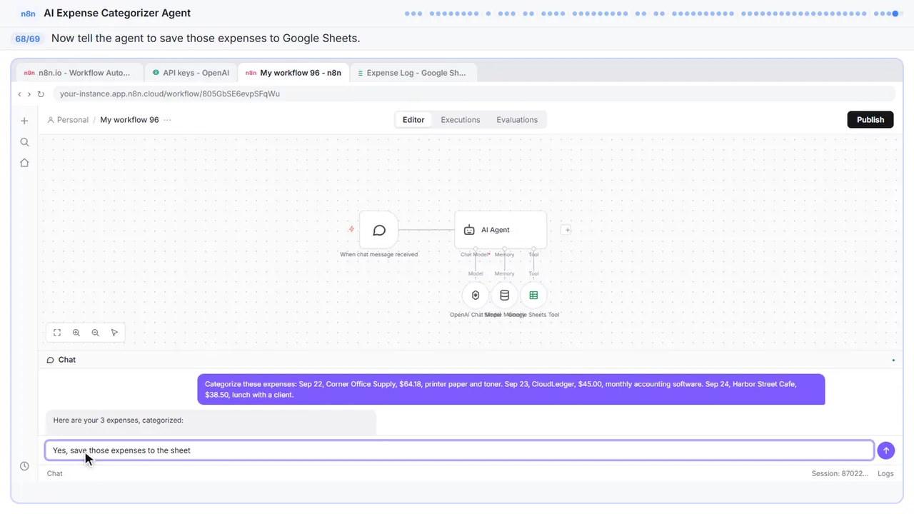Switch to the Editor tab

[x=413, y=120]
